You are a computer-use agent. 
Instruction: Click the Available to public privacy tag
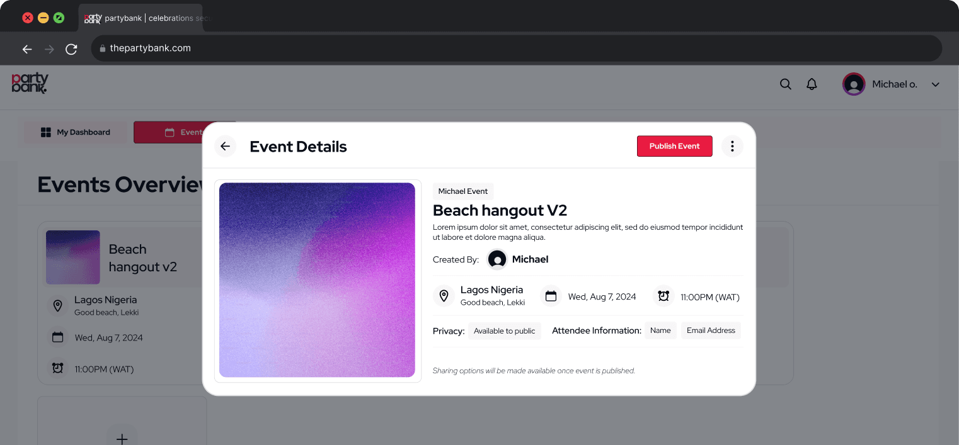(505, 330)
